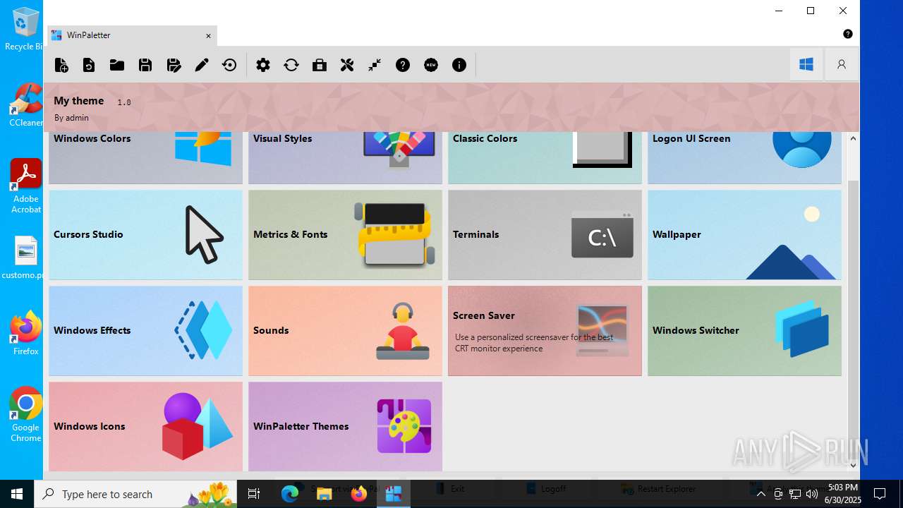
Task: Click the scrollbar up arrow
Action: coord(853,138)
